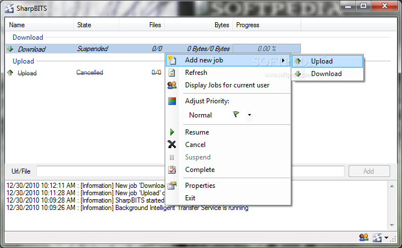402x248 pixels.
Task: Click the '0 Bytes/0 Bytes' cell
Action: coord(208,49)
